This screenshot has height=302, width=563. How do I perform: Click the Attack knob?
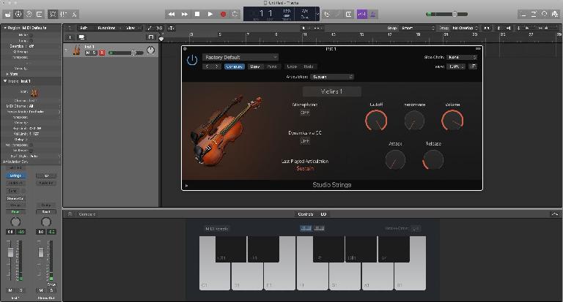(x=395, y=159)
